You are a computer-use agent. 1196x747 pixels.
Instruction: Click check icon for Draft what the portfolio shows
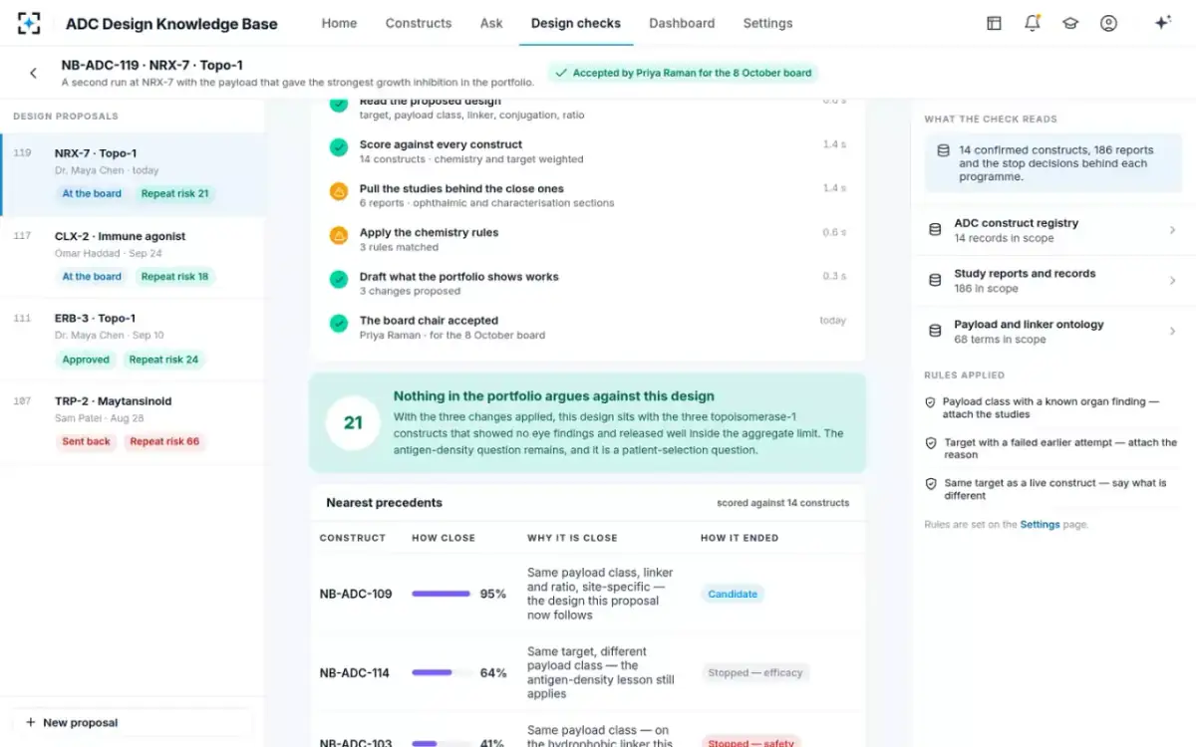click(339, 279)
